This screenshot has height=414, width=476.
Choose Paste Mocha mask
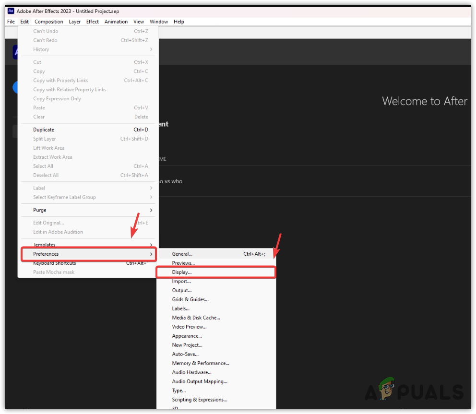(x=88, y=272)
